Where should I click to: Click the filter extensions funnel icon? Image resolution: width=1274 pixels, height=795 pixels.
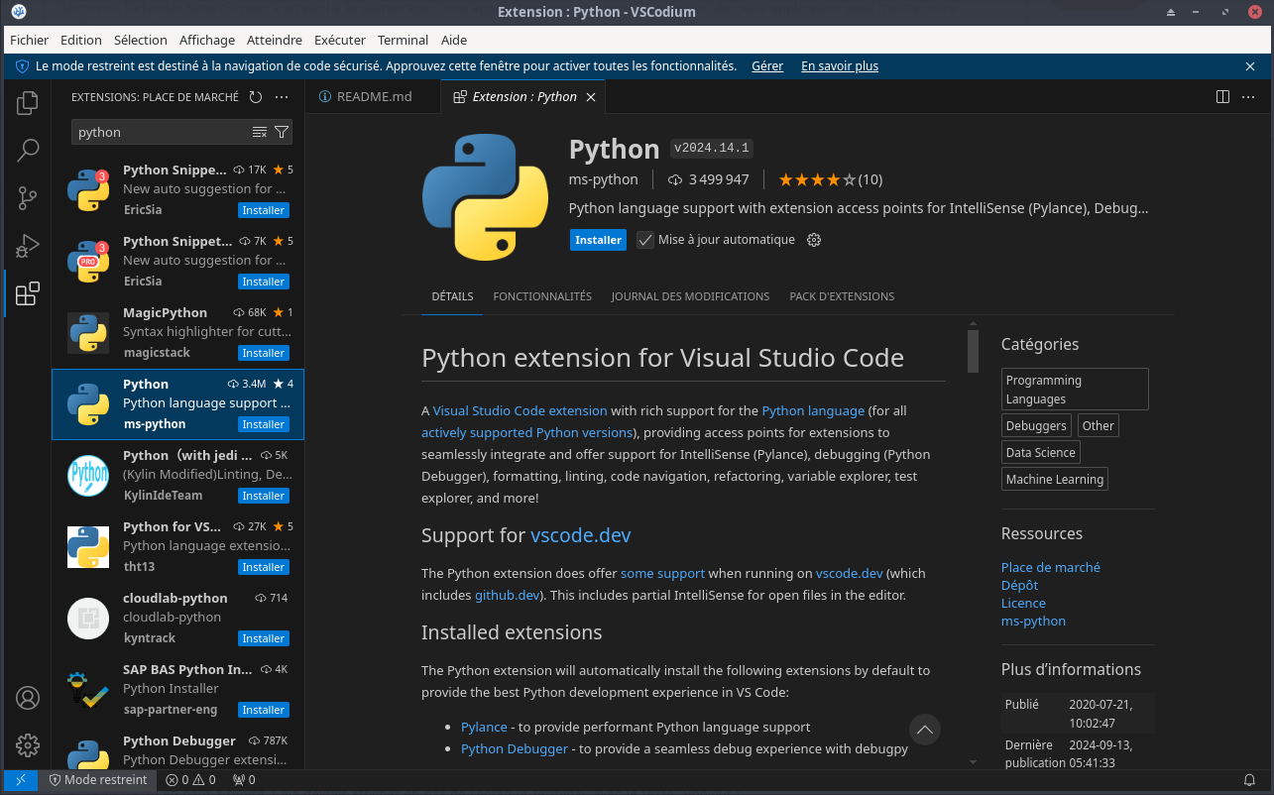click(282, 132)
